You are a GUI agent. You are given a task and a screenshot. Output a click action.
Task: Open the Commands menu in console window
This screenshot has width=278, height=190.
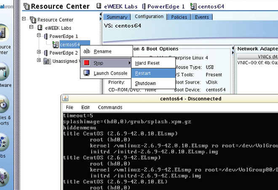click(110, 107)
